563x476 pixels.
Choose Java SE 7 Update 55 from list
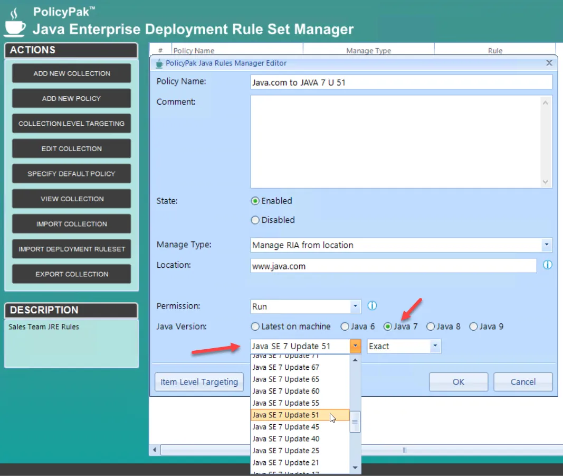tap(300, 403)
